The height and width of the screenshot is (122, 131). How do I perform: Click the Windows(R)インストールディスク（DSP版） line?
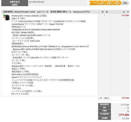pos(46,66)
